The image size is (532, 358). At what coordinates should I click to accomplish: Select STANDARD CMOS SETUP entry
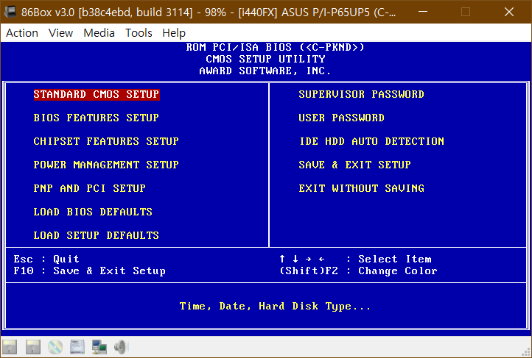coord(97,94)
